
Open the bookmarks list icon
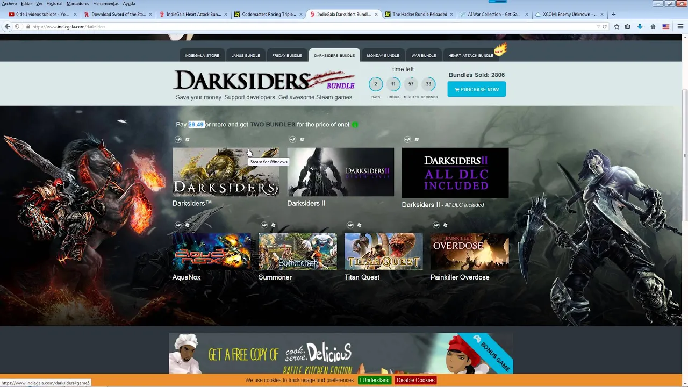tap(627, 26)
